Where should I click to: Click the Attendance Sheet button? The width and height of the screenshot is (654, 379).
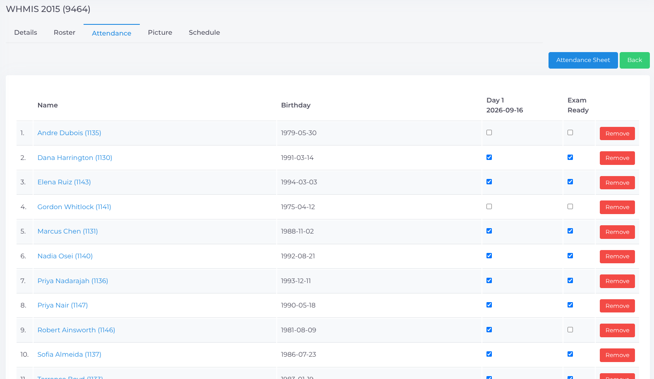coord(583,60)
